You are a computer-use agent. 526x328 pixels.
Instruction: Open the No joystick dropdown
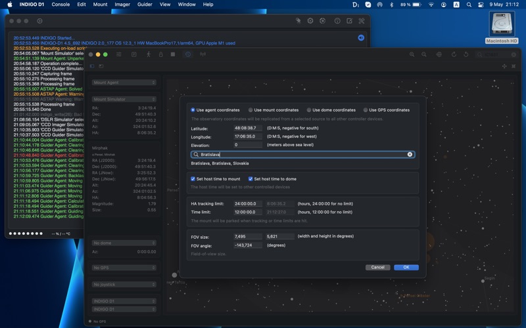pyautogui.click(x=124, y=284)
